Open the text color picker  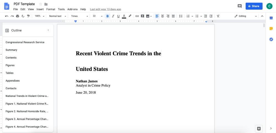[x=124, y=16]
